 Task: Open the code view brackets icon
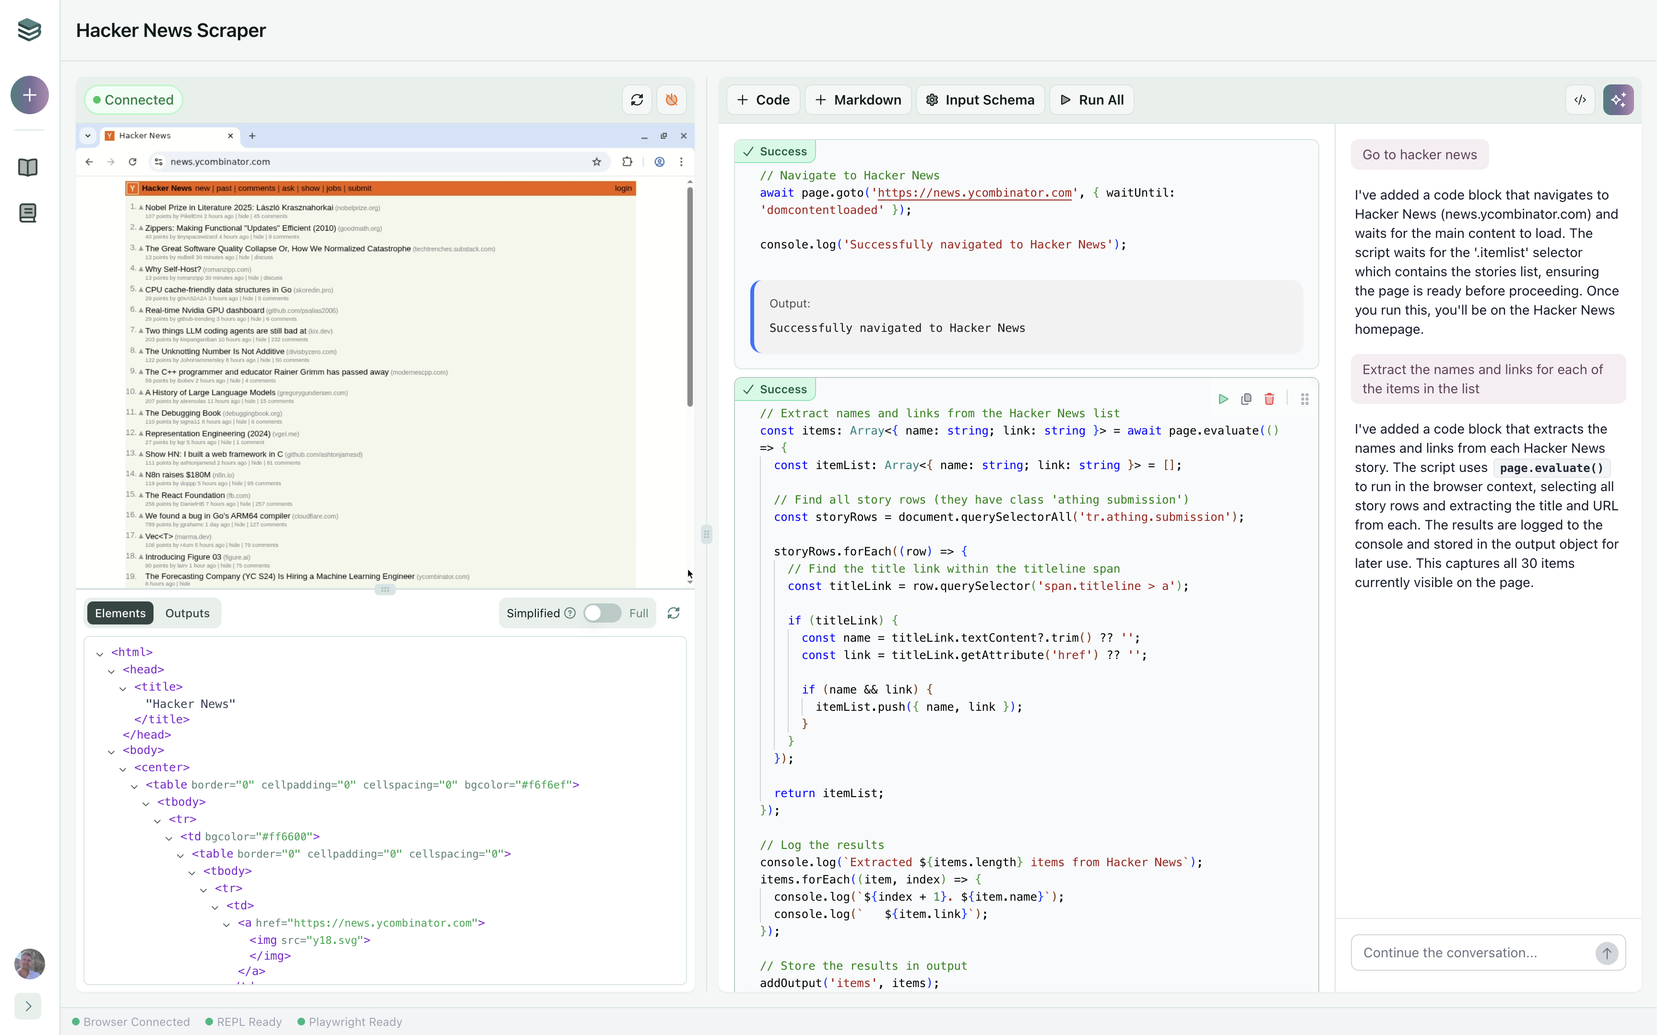(1580, 100)
